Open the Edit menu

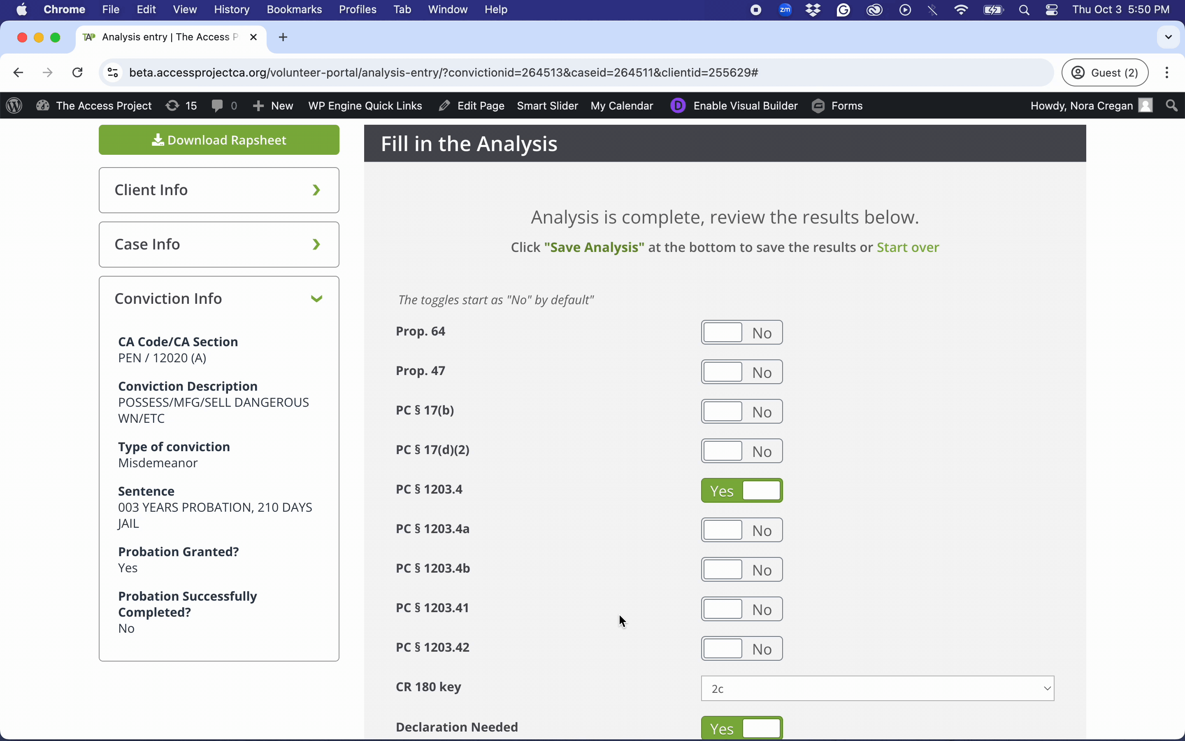(x=146, y=10)
